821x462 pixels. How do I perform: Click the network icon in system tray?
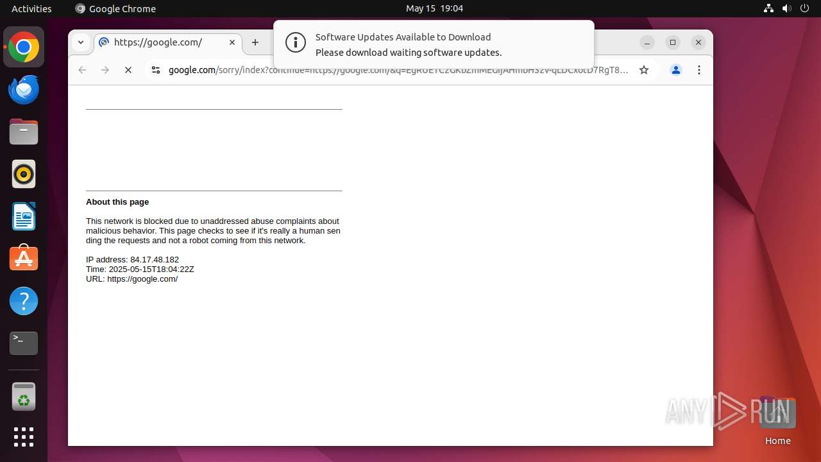pos(768,8)
